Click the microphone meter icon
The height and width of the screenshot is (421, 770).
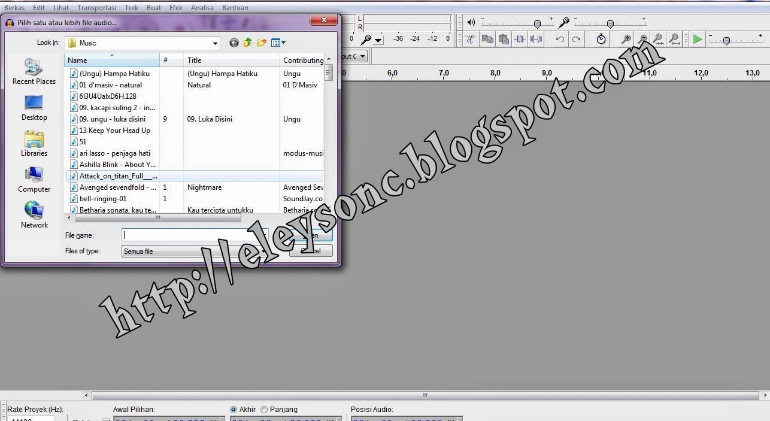pyautogui.click(x=365, y=40)
